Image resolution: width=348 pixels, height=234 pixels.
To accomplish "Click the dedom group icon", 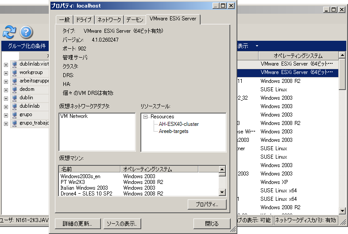I will 14,90.
